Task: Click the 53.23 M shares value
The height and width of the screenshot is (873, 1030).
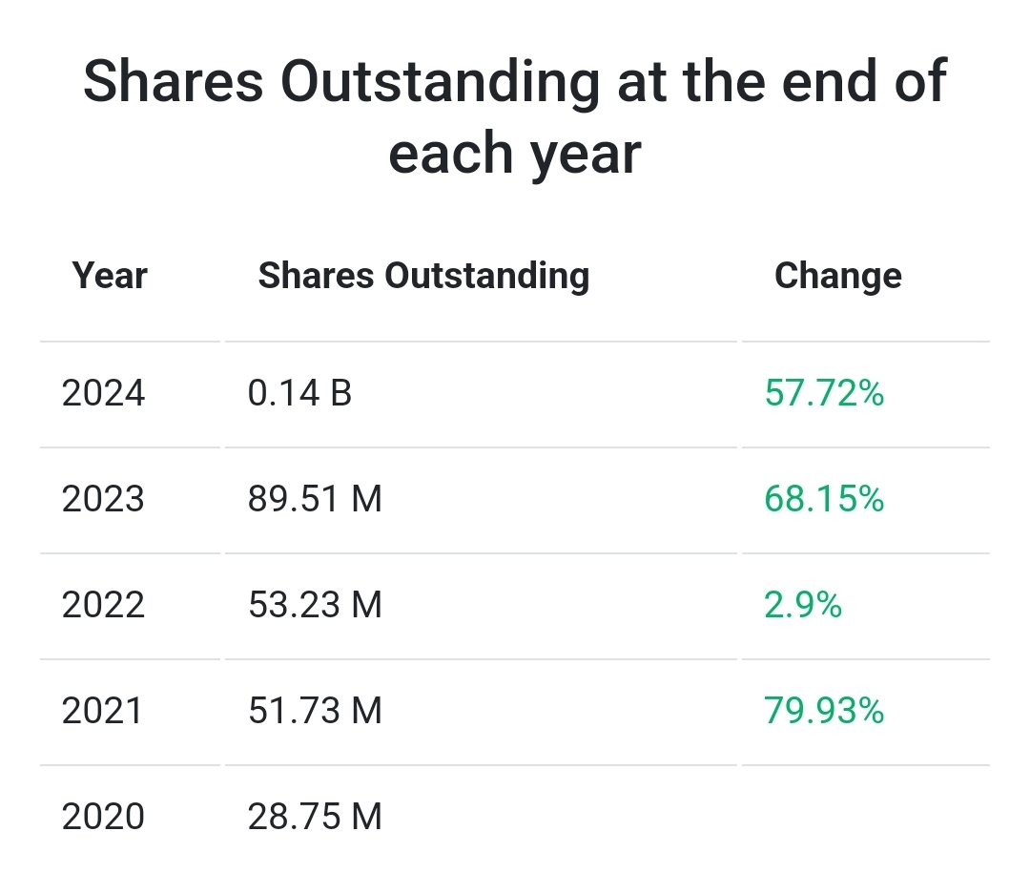Action: click(315, 605)
